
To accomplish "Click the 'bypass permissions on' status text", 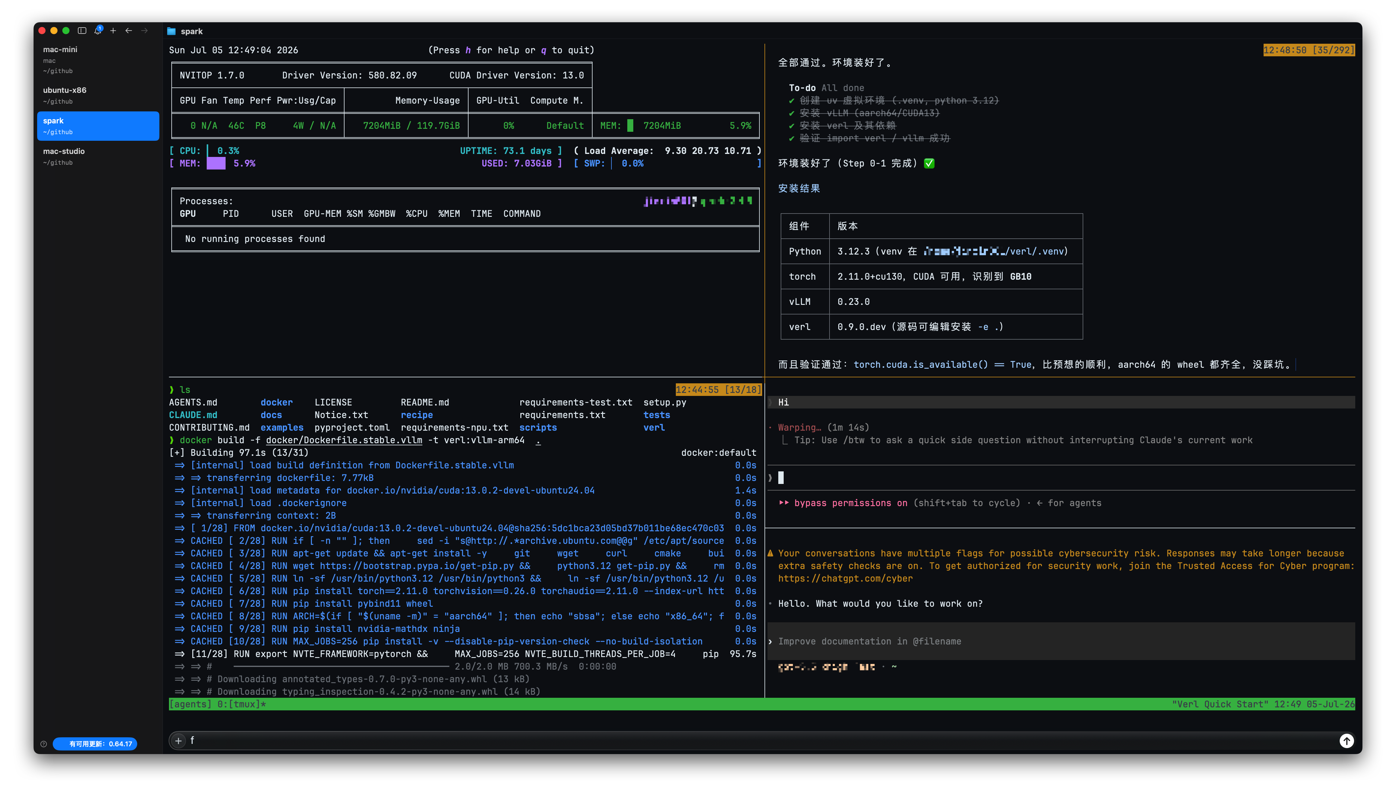I will 850,503.
